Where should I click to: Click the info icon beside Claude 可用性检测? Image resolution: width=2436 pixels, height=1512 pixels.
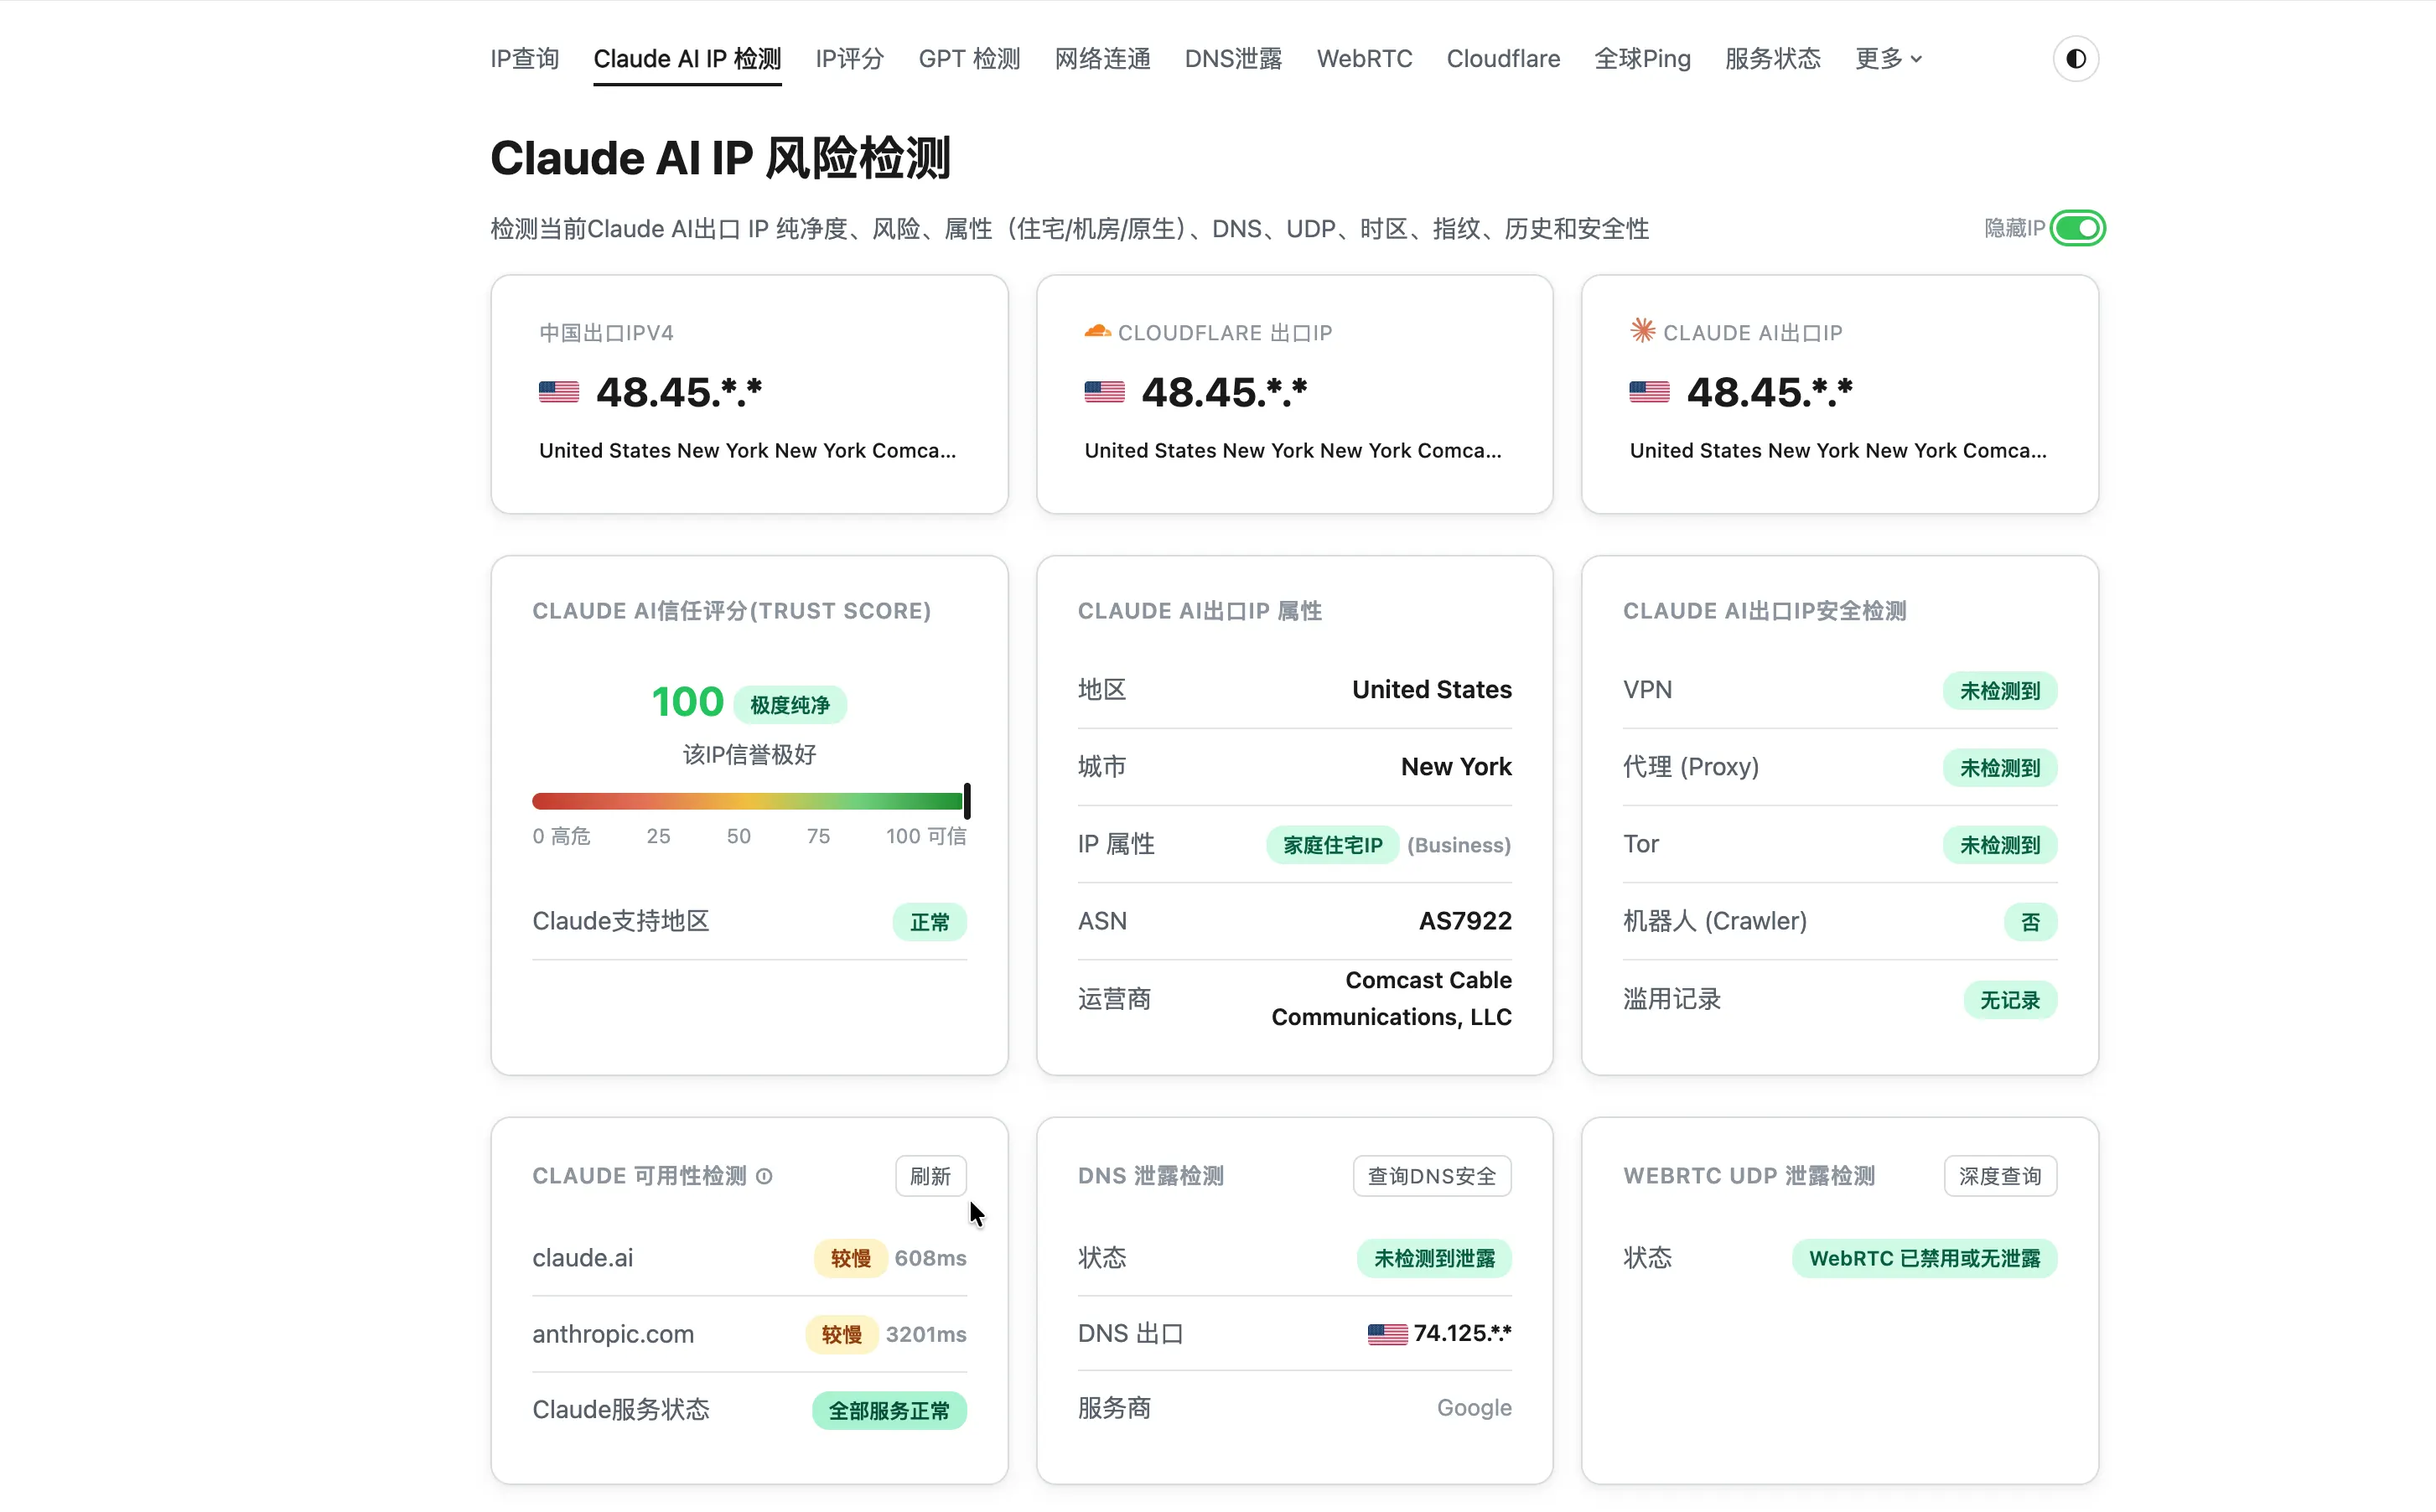(764, 1176)
